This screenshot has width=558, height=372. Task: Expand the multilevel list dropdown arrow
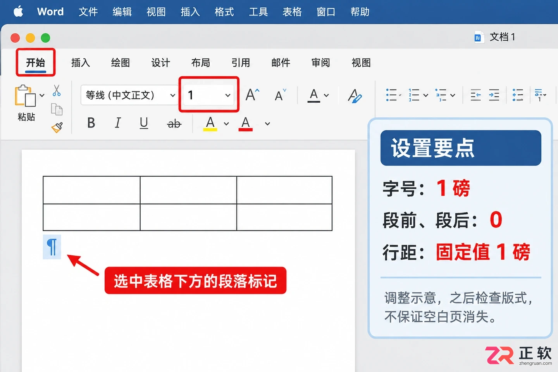tap(453, 95)
